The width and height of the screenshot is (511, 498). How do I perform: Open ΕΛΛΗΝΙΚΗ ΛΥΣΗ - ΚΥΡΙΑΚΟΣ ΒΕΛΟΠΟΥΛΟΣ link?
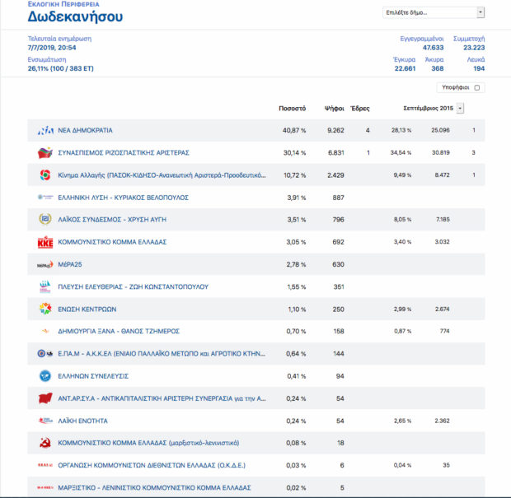tap(123, 198)
